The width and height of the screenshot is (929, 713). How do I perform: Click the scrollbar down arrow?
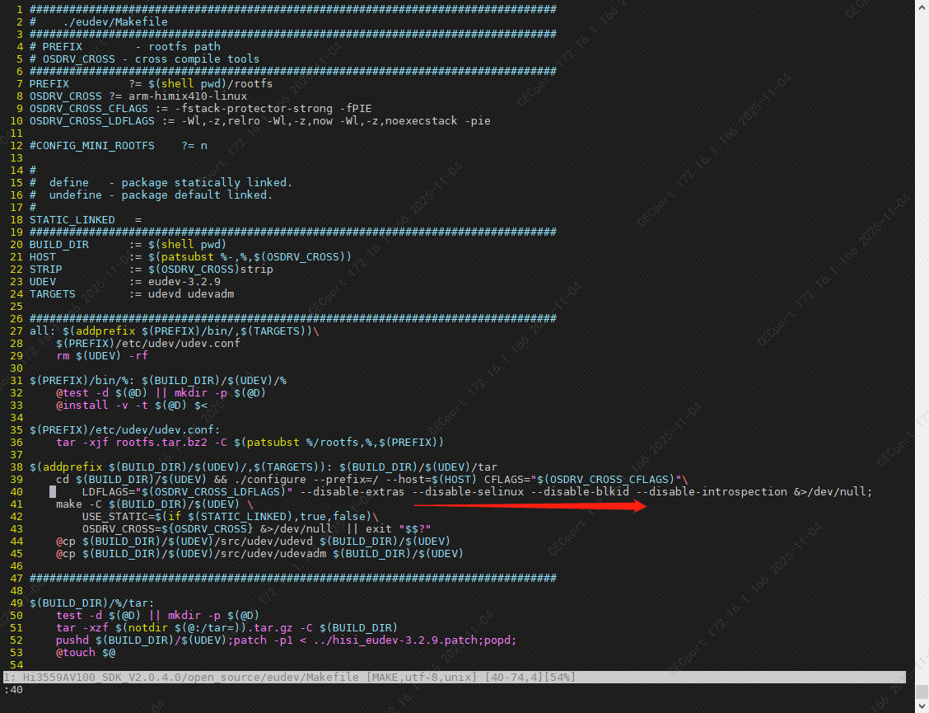922,707
